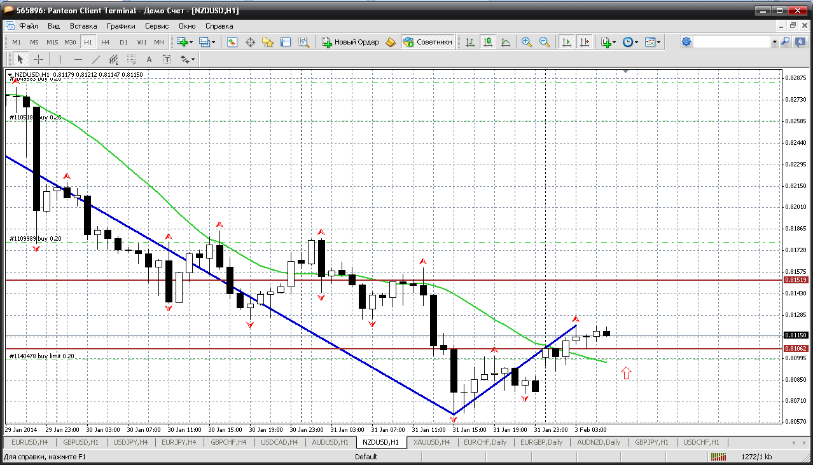Toggle the Советники (Expert Advisors) button

click(x=427, y=42)
